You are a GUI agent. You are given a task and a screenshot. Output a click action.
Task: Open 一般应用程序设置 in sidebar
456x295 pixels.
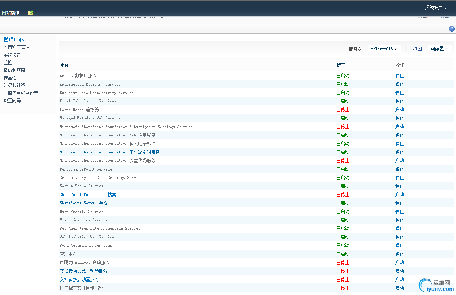pyautogui.click(x=21, y=93)
